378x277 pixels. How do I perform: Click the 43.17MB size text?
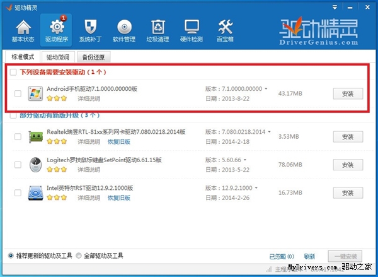pos(290,93)
